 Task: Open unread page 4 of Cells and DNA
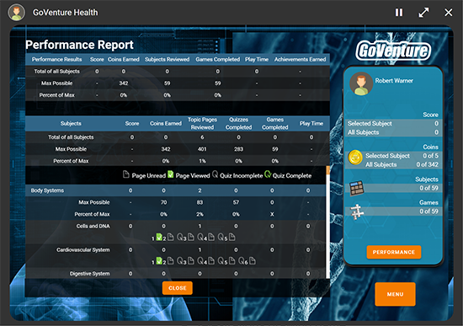point(211,237)
